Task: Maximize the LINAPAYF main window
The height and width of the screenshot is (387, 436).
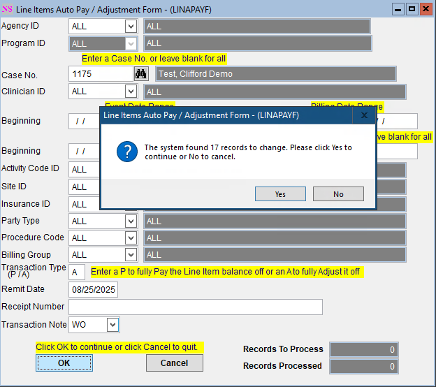Action: [412, 9]
